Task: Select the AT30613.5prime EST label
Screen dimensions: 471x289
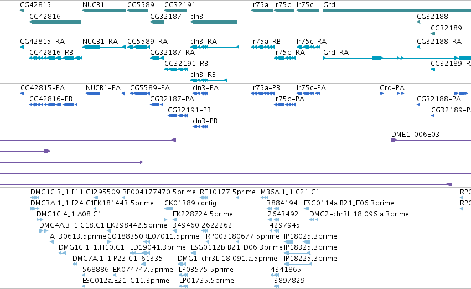Action: coord(78,236)
